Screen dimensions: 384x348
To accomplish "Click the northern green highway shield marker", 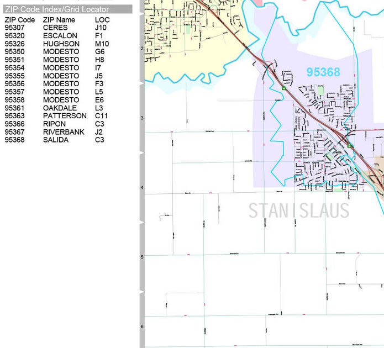I will [x=284, y=88].
